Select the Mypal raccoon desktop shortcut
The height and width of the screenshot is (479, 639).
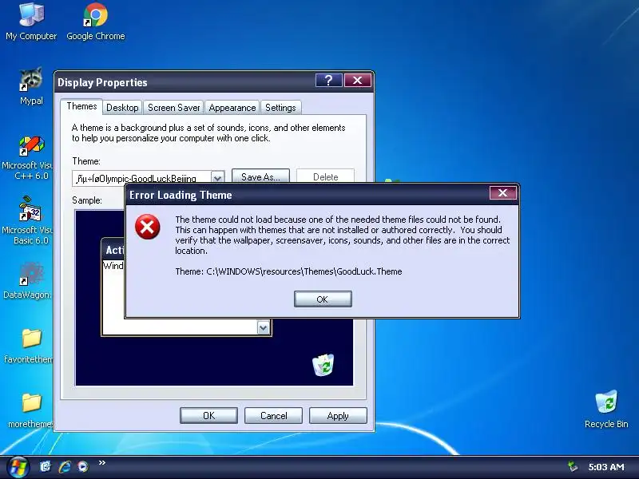31,86
